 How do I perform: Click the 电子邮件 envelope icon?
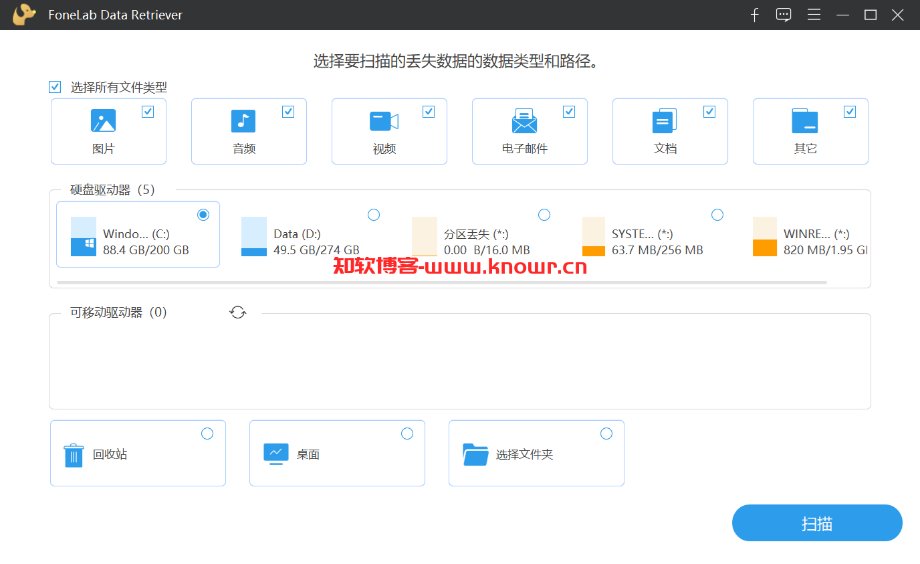tap(524, 120)
